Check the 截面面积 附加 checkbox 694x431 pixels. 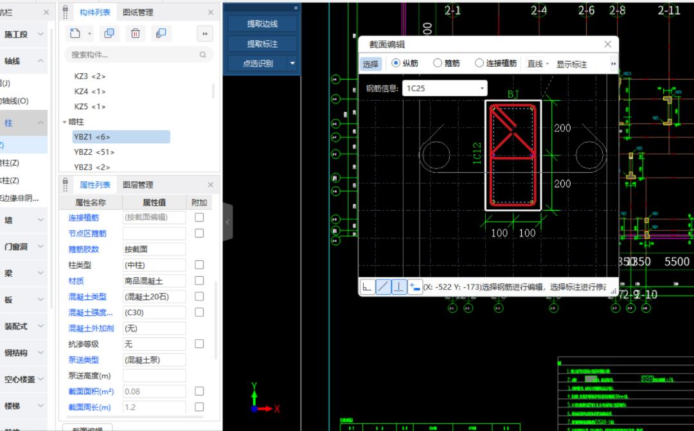(199, 391)
